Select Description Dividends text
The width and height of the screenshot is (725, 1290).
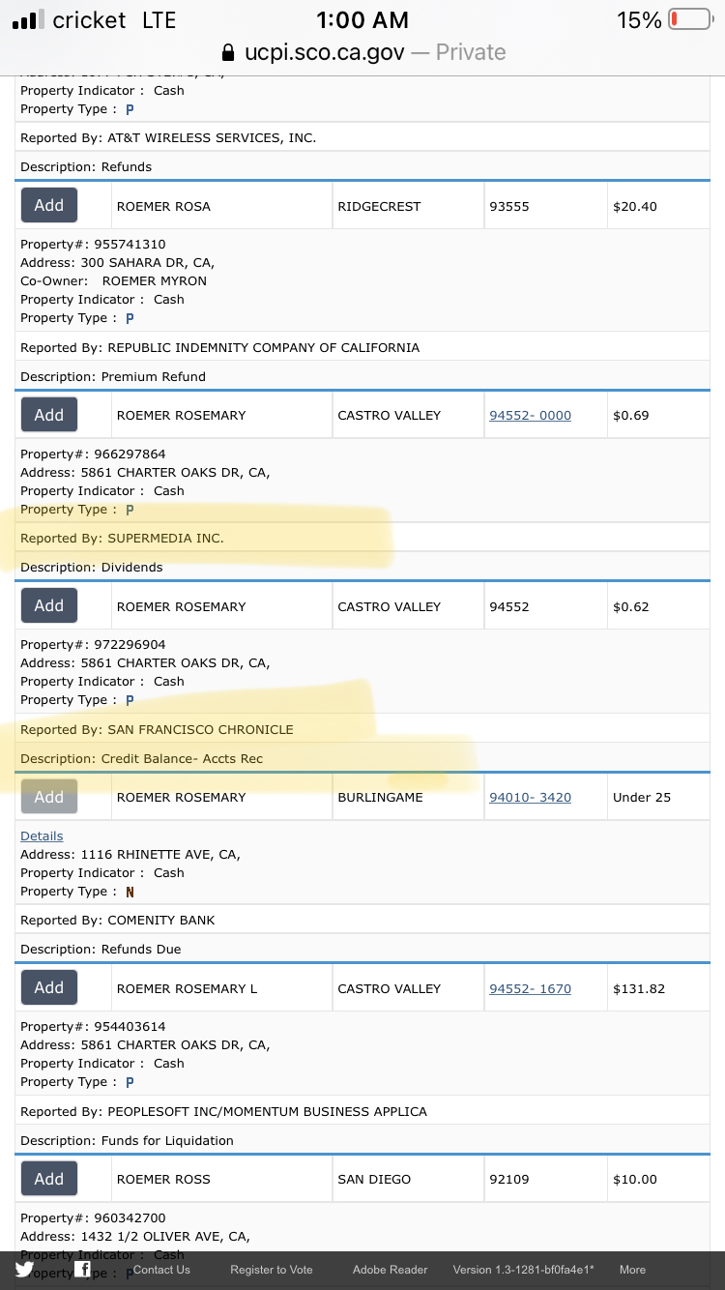[x=92, y=567]
